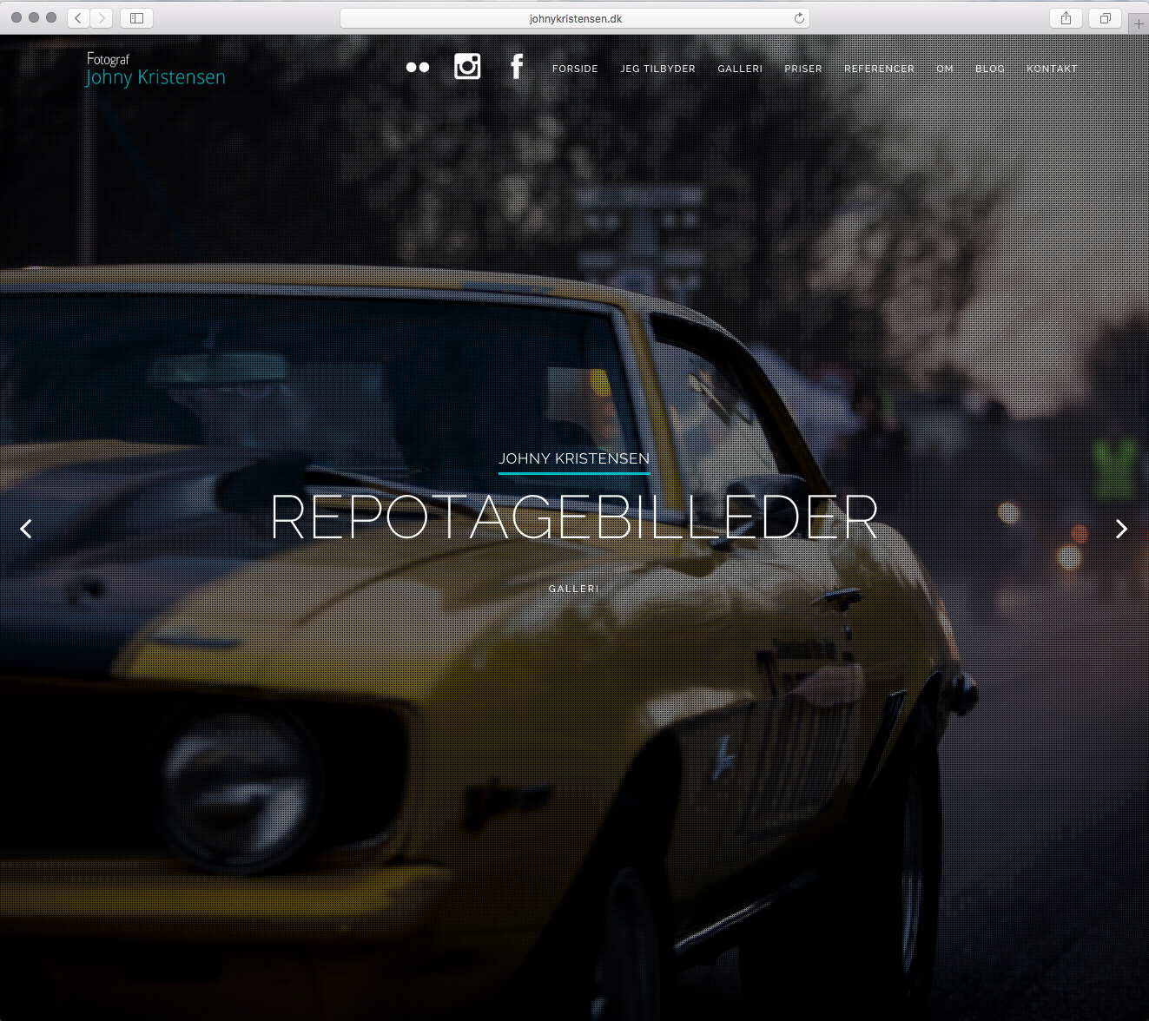Click the Fotograf Johny Kristensen logo
This screenshot has height=1021, width=1149.
coord(155,69)
